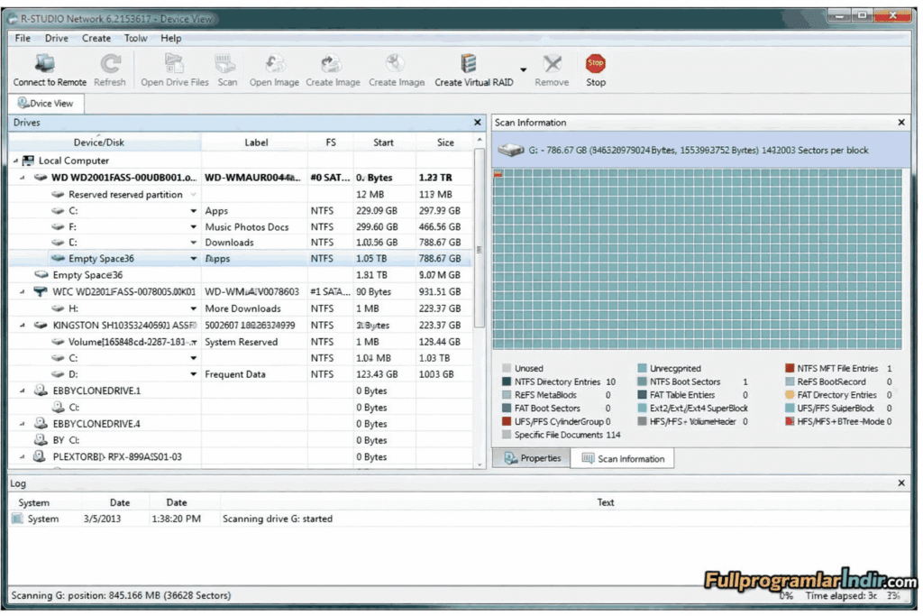Close the Drives panel
Screen dimensions: 923x616
click(478, 123)
